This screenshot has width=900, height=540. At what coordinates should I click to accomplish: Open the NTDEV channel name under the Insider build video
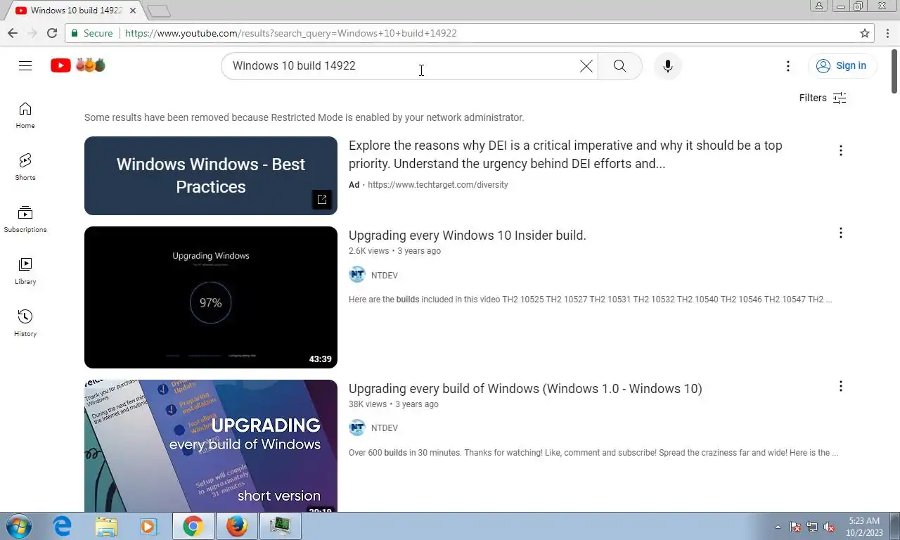(x=385, y=276)
